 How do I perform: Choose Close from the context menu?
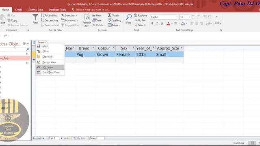tap(50, 52)
